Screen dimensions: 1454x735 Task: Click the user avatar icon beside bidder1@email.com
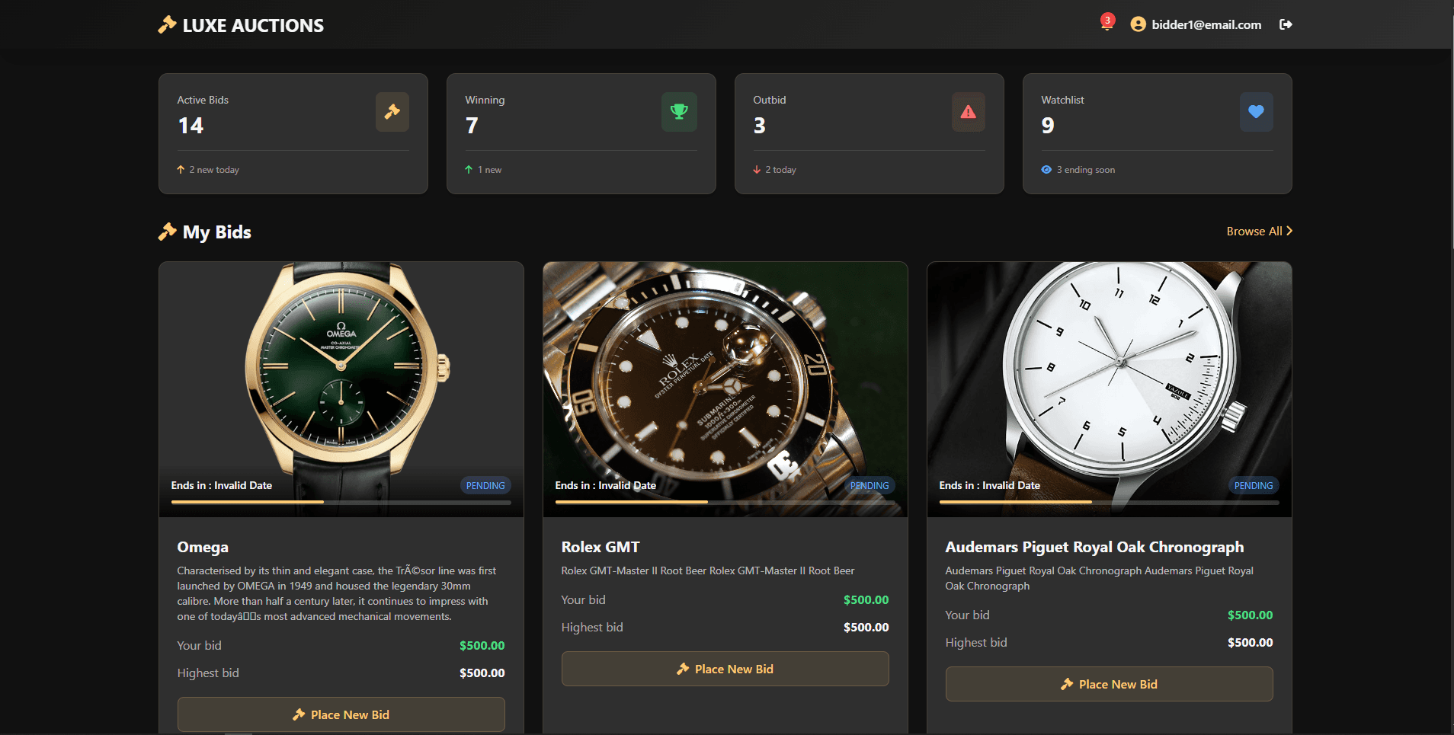1138,24
